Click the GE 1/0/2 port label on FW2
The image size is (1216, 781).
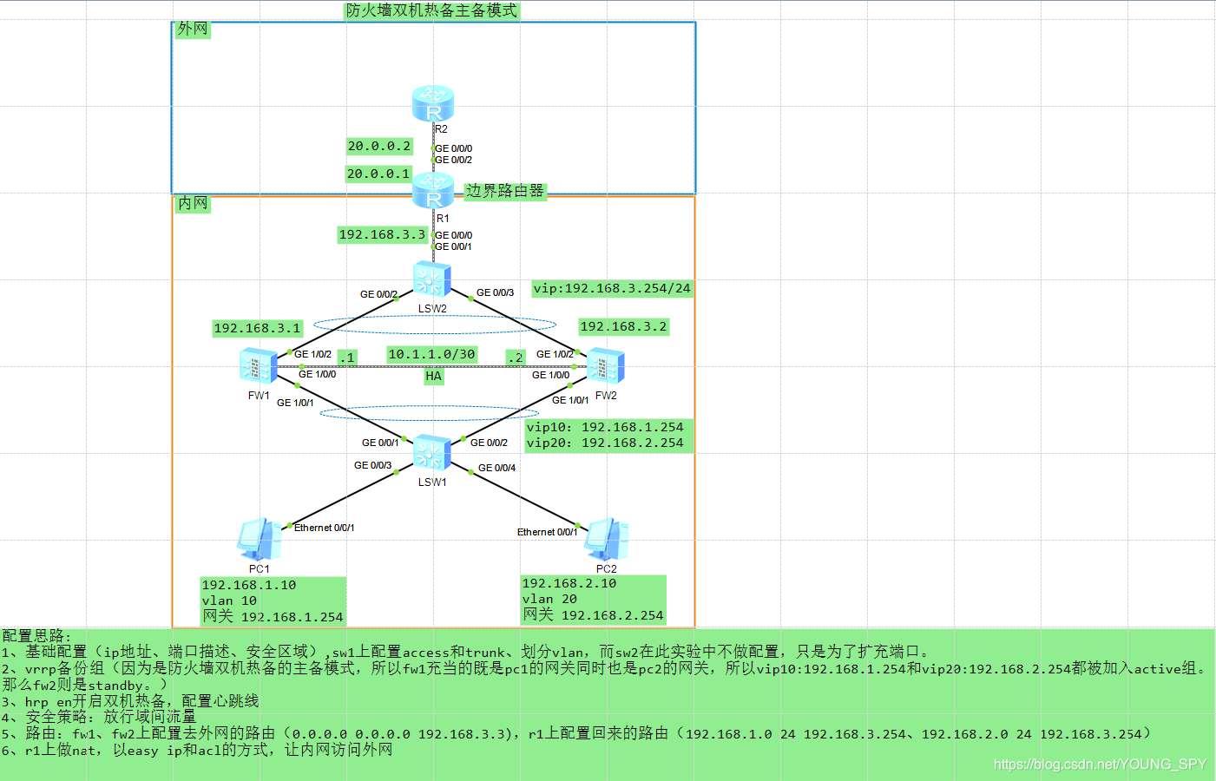click(x=555, y=354)
